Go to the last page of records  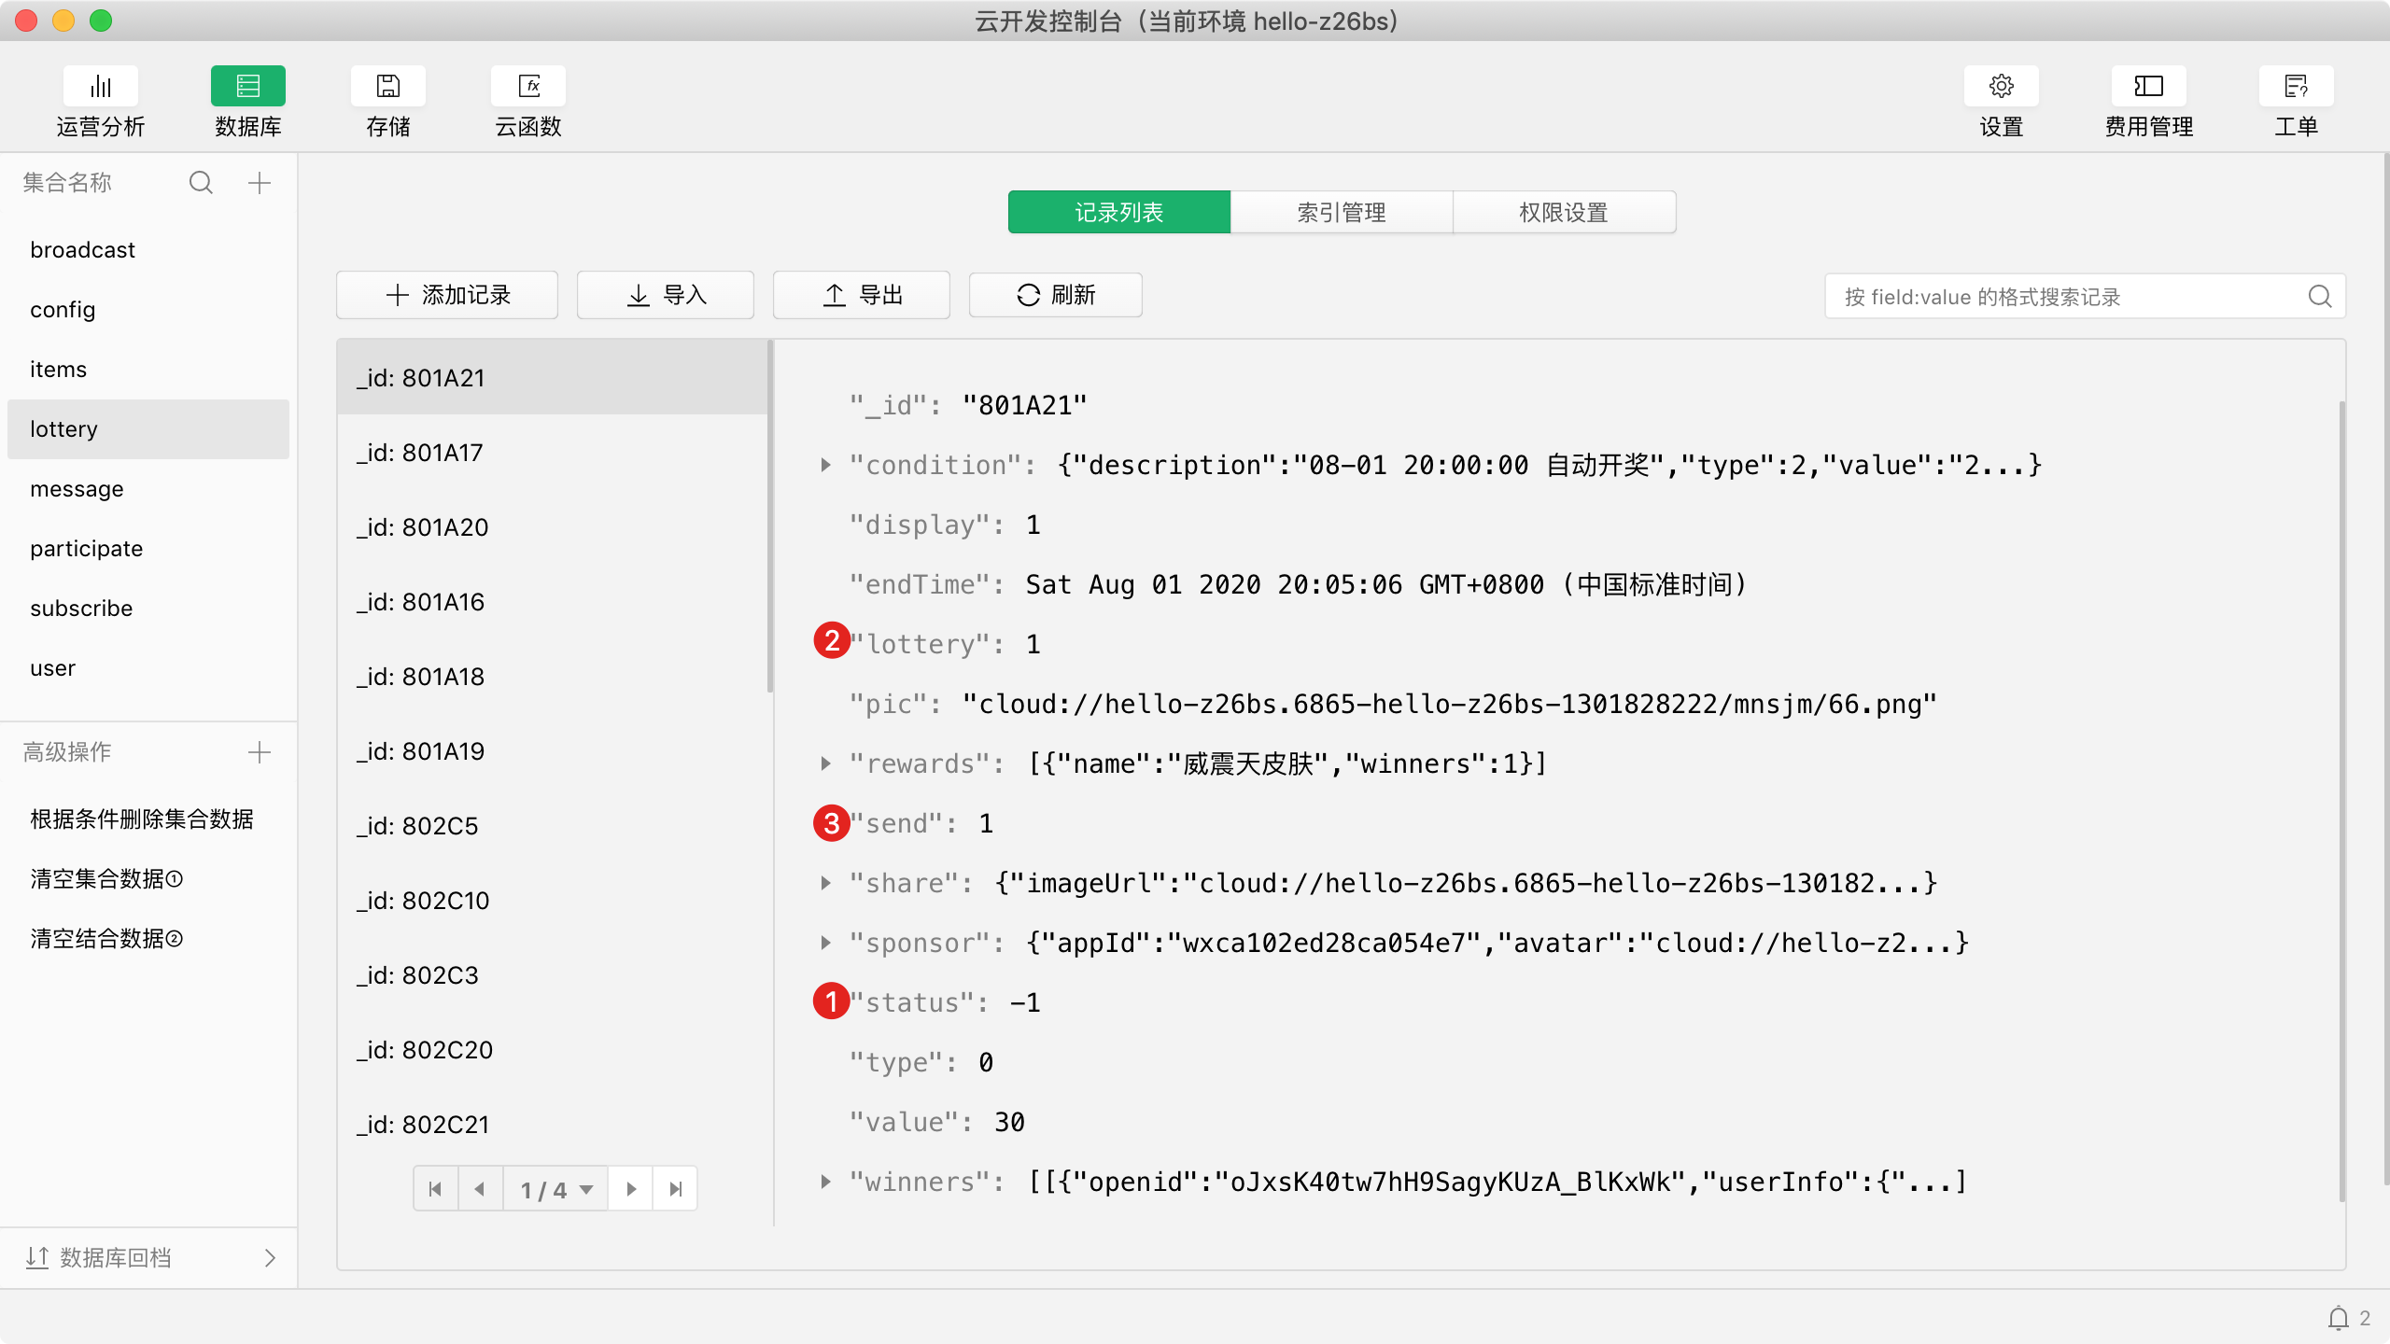[676, 1189]
